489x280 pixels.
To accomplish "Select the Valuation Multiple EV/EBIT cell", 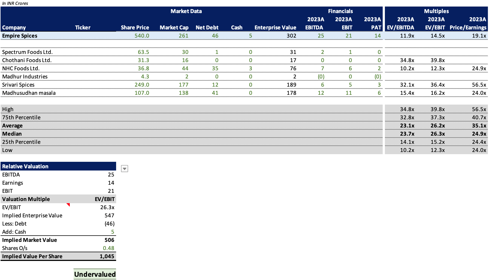I will point(105,199).
